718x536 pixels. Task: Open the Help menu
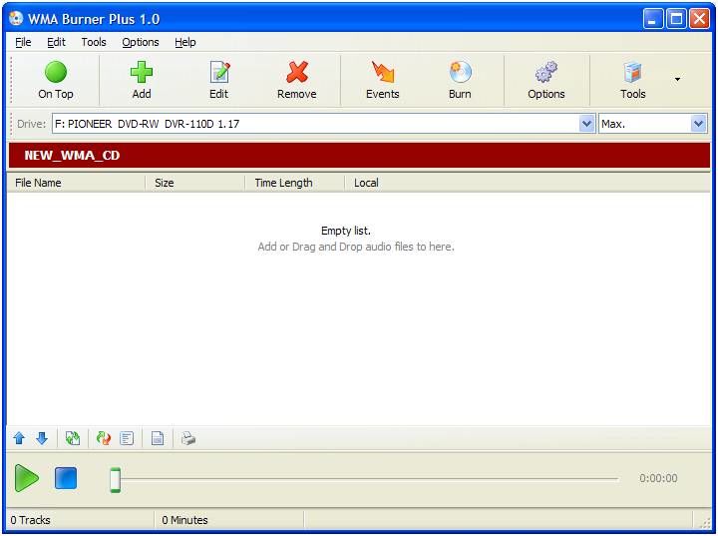[185, 42]
